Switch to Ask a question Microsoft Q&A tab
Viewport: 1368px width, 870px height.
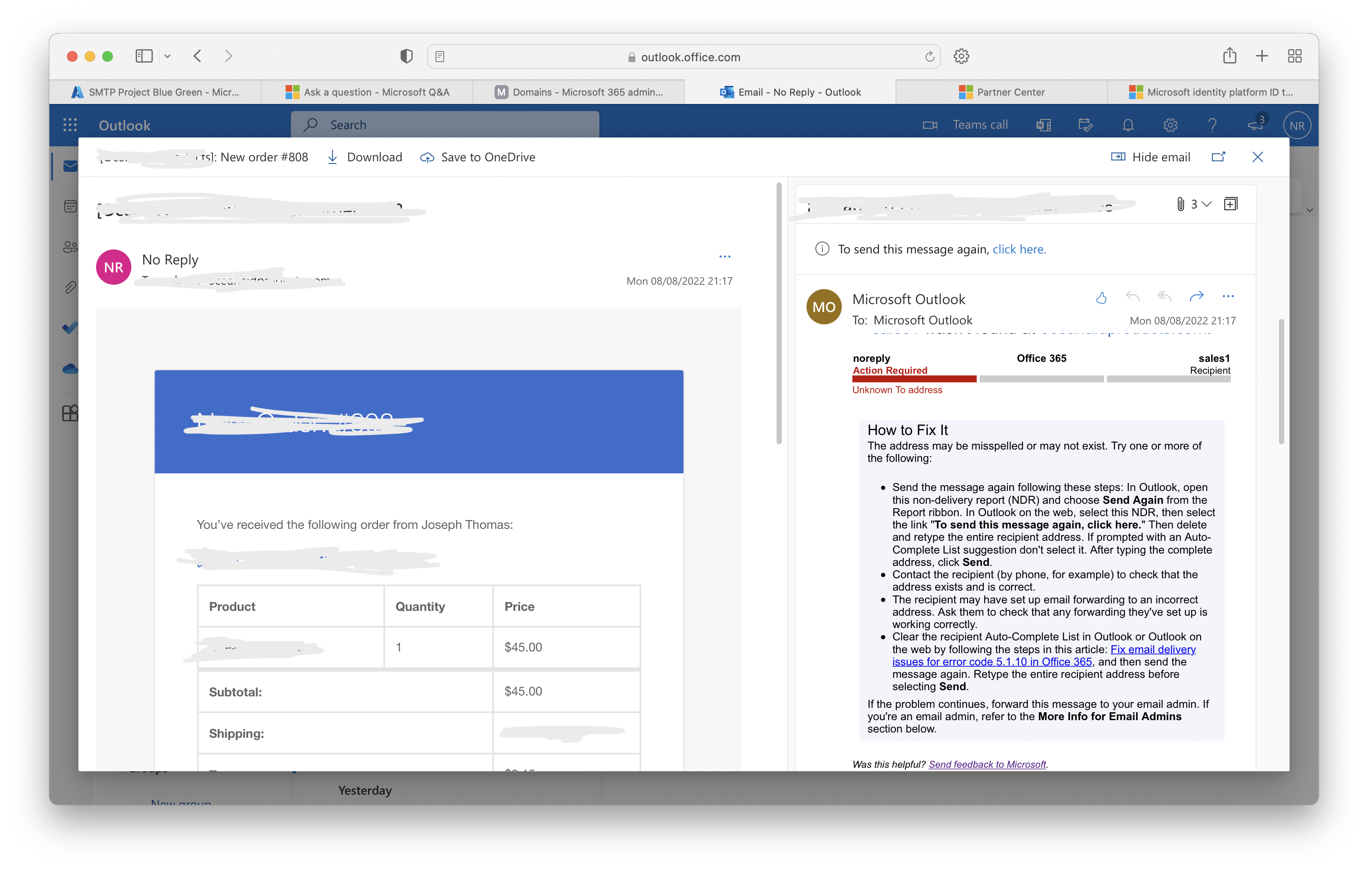click(x=367, y=92)
